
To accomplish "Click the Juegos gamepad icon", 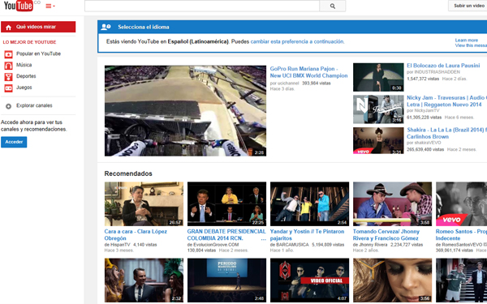I will pyautogui.click(x=8, y=88).
